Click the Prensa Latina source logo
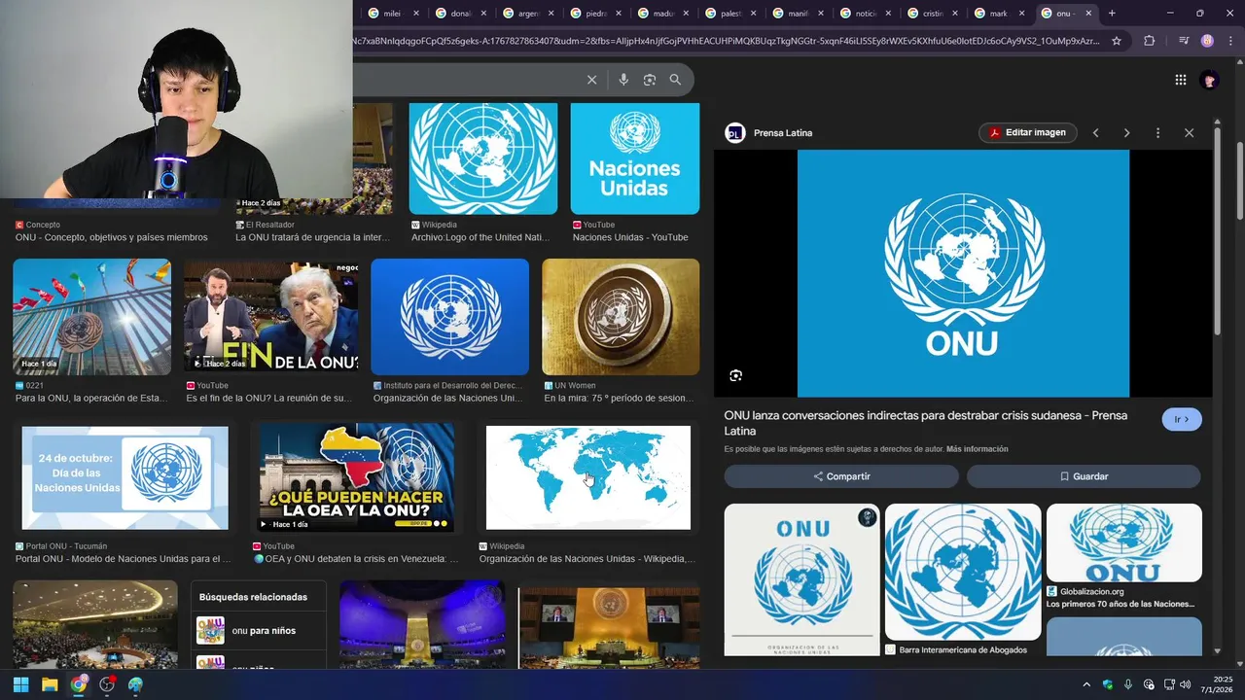1245x700 pixels. [735, 133]
